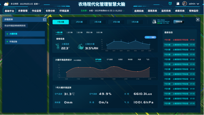Select 大棚环境 in the sidebar
Image resolution: width=204 pixels, height=115 pixels.
click(x=25, y=34)
